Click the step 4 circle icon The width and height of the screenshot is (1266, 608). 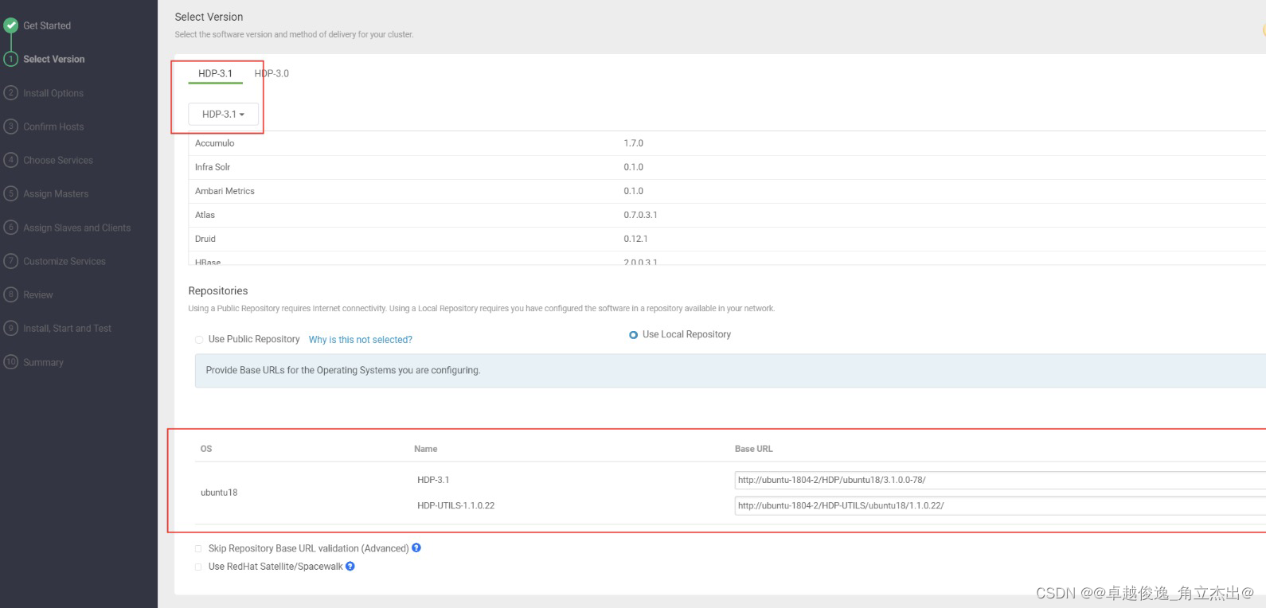[11, 160]
